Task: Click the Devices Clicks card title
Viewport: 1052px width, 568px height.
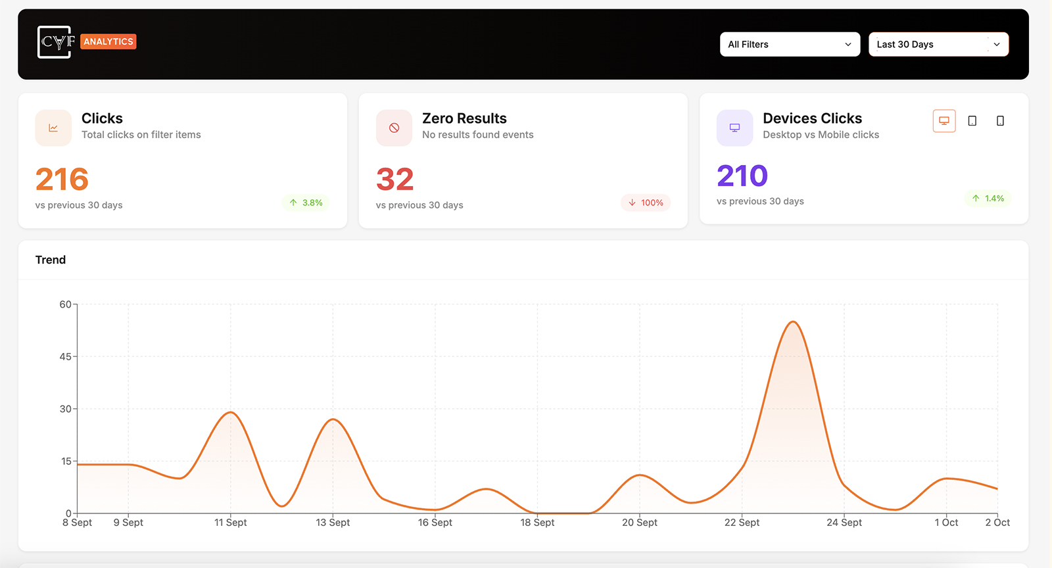Action: pyautogui.click(x=812, y=118)
